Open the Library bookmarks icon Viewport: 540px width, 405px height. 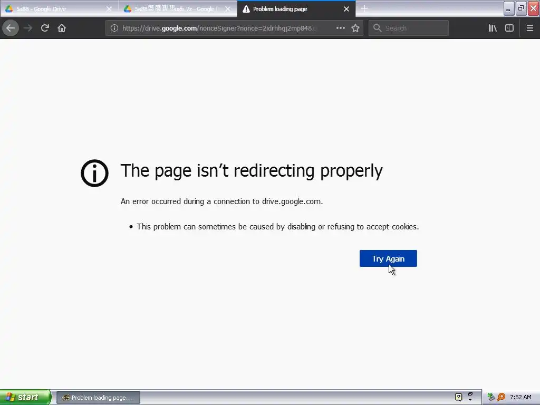point(493,28)
